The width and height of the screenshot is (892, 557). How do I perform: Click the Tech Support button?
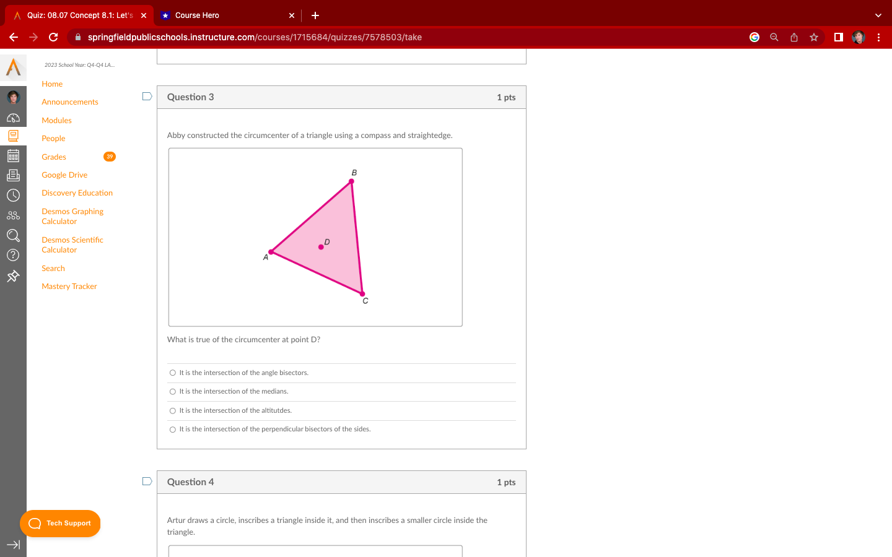click(x=60, y=523)
